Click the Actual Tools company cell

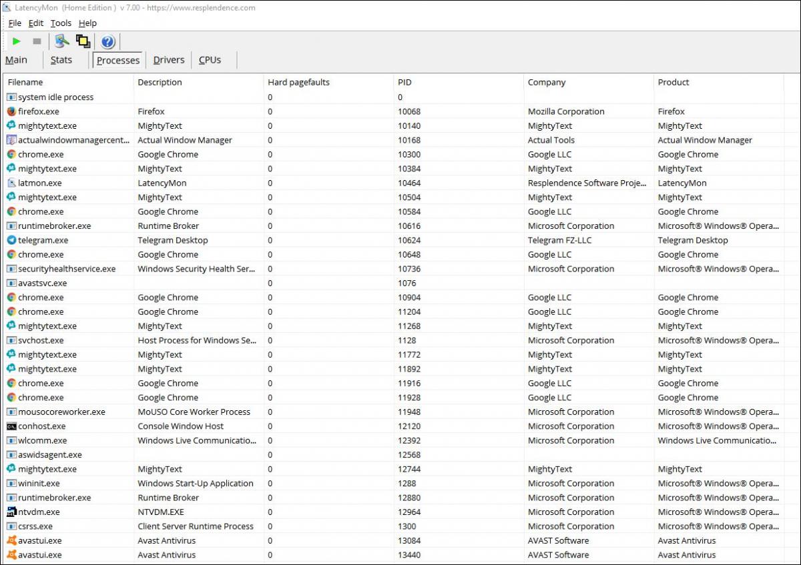pos(551,140)
